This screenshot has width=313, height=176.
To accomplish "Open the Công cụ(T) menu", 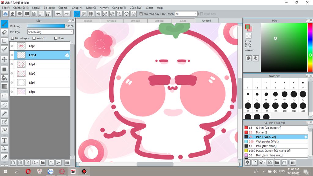I will click(x=119, y=8).
